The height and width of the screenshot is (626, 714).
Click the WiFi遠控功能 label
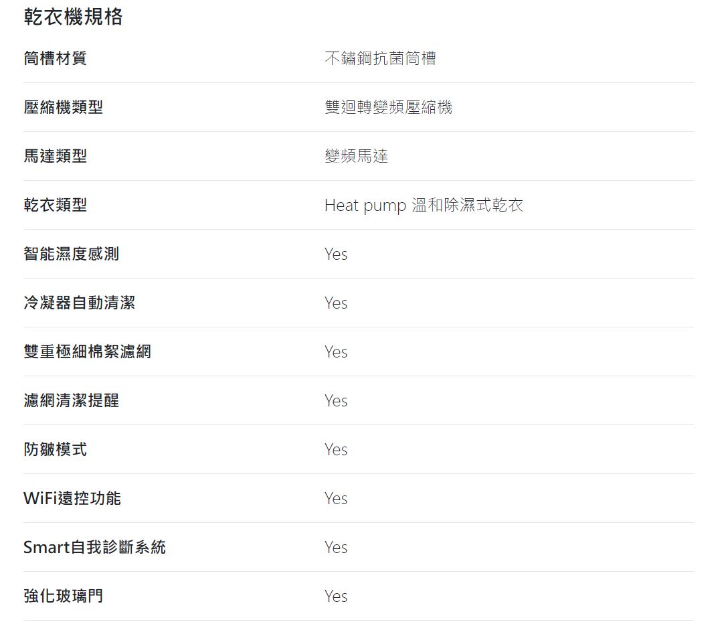click(72, 498)
